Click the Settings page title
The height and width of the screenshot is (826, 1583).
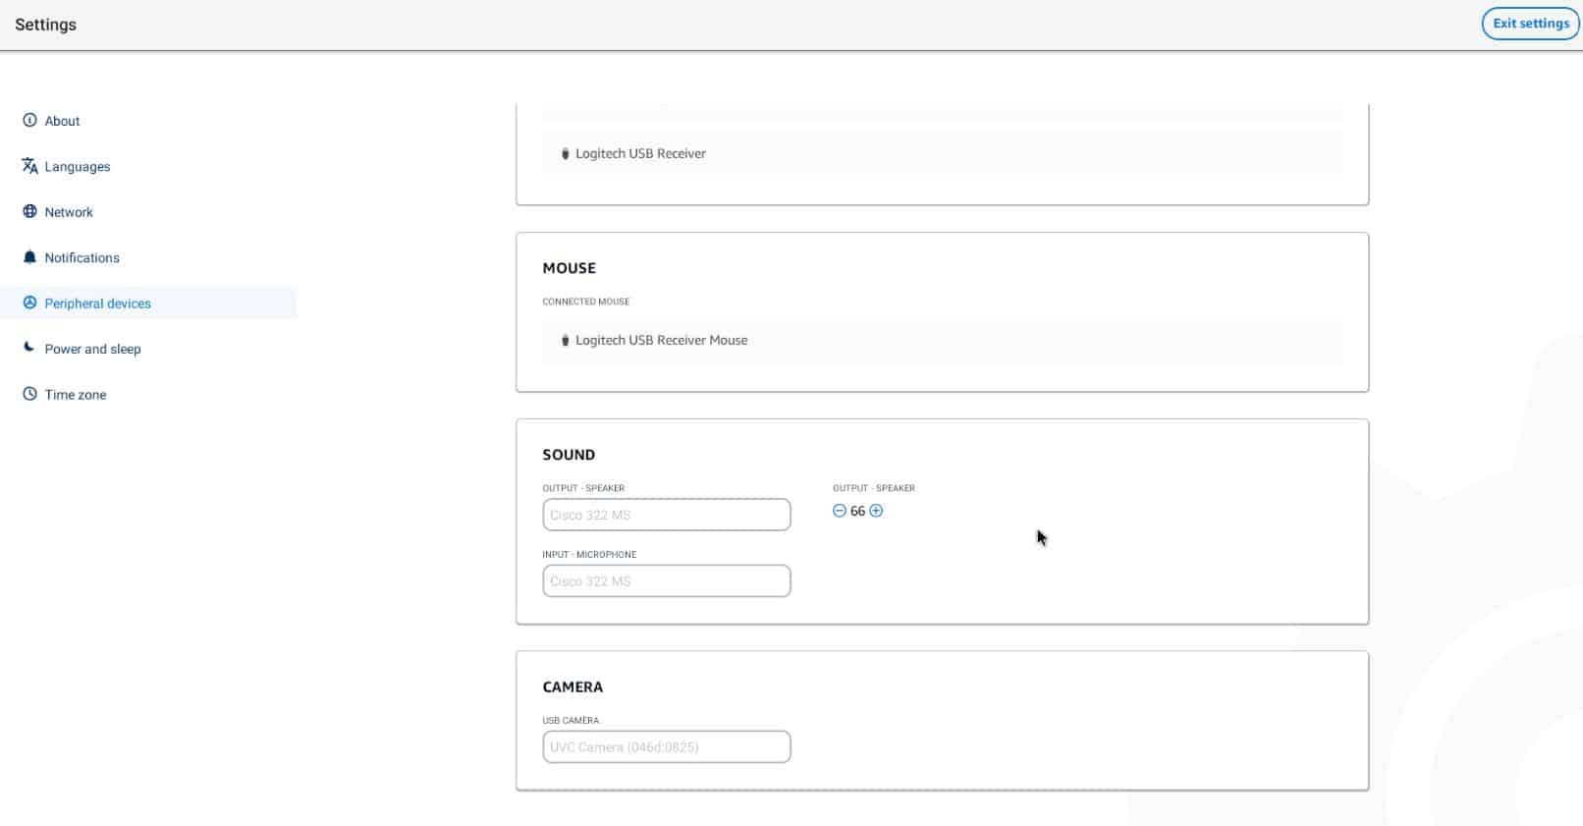tap(45, 25)
